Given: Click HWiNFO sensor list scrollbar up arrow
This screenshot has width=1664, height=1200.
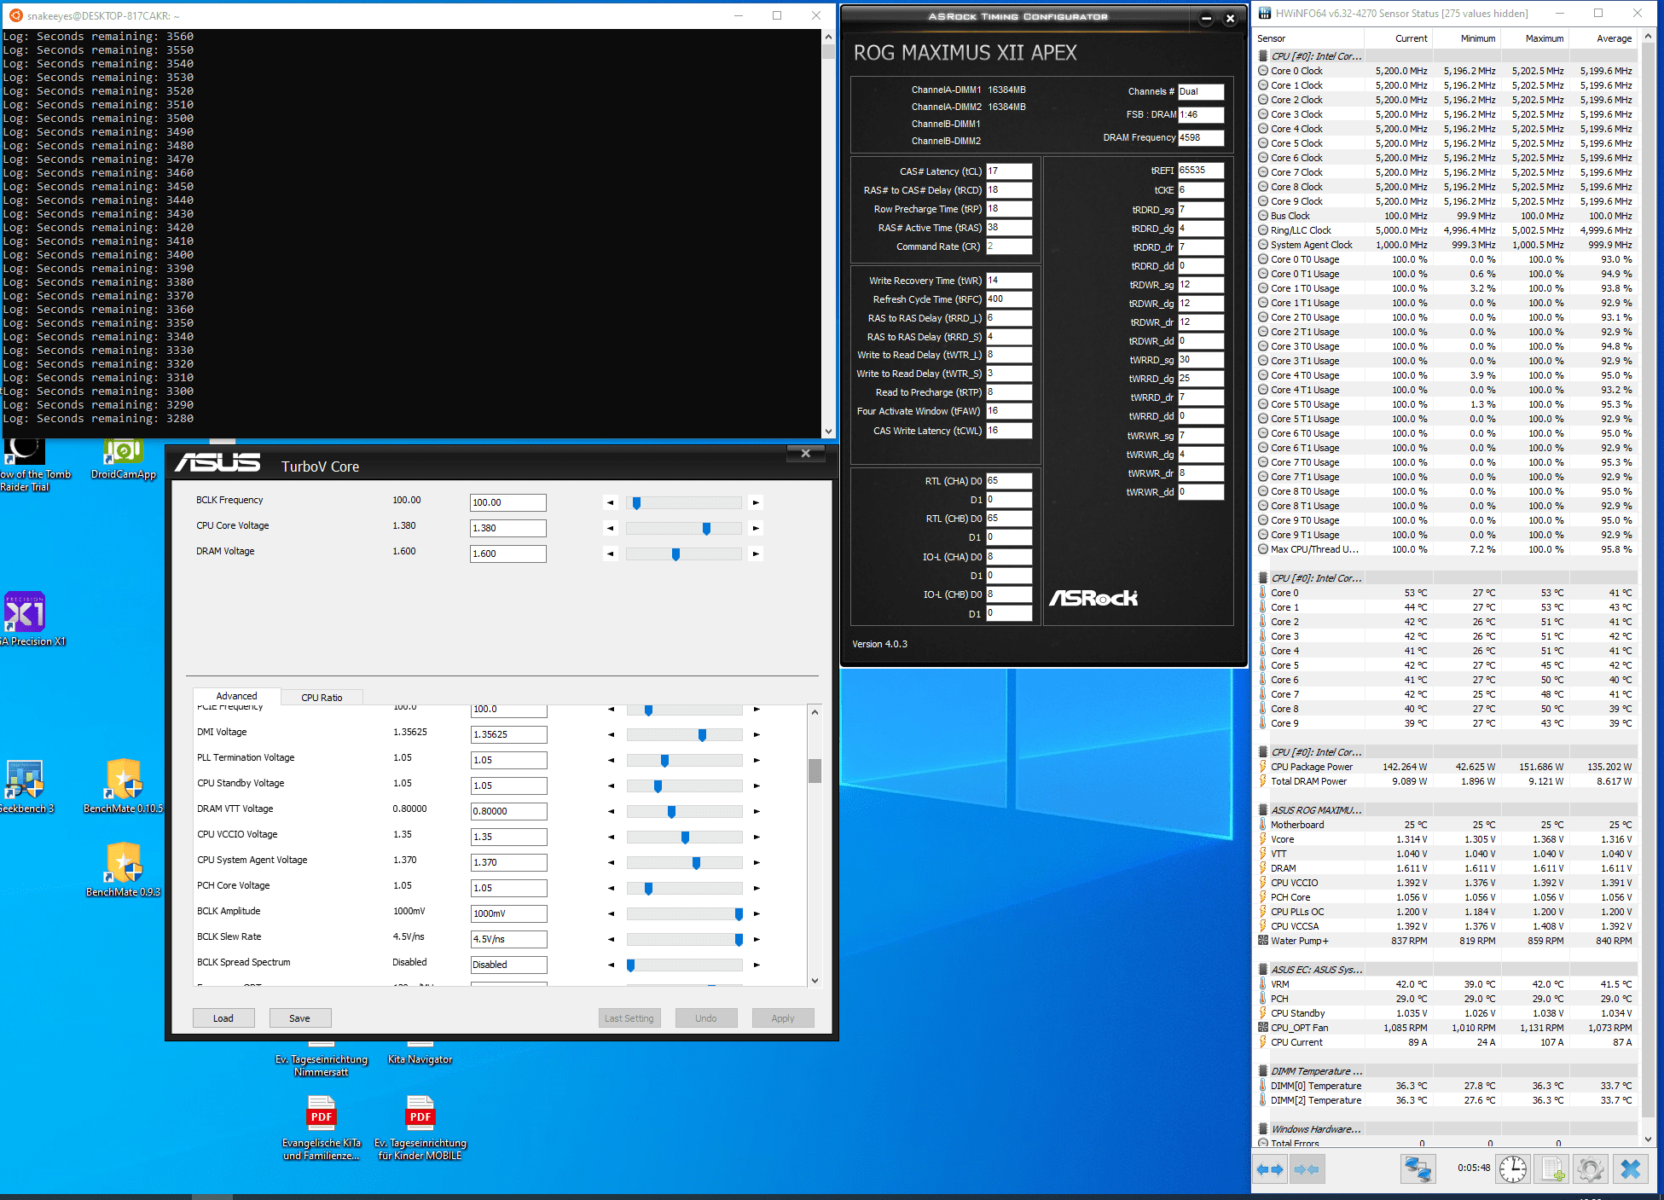Looking at the screenshot, I should point(1648,37).
